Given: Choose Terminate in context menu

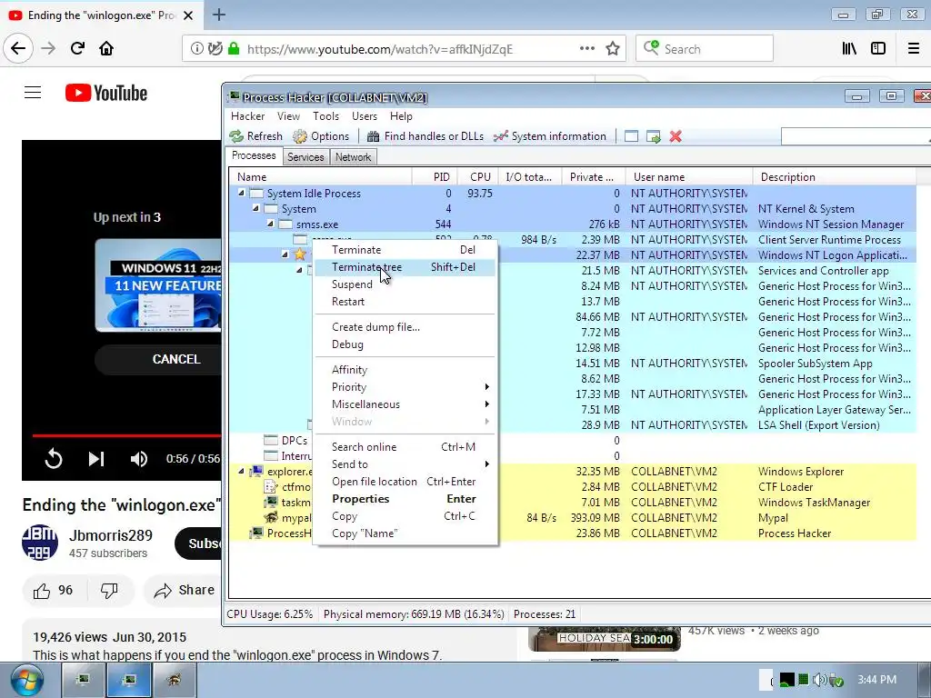Looking at the screenshot, I should [405, 250].
